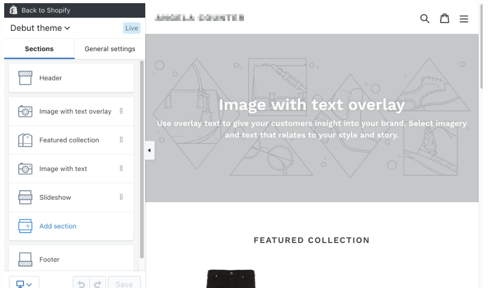Collapse the sidebar with the arrow toggle
489x288 pixels.
pos(150,151)
